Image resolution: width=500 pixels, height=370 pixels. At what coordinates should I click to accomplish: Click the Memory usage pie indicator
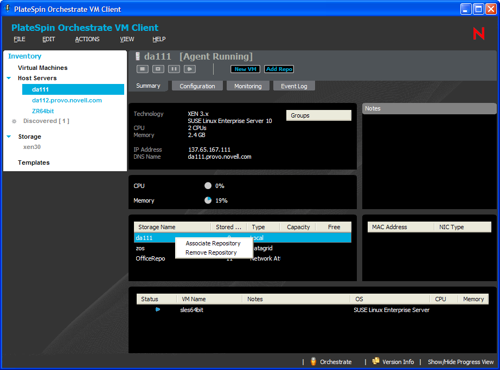pos(208,200)
